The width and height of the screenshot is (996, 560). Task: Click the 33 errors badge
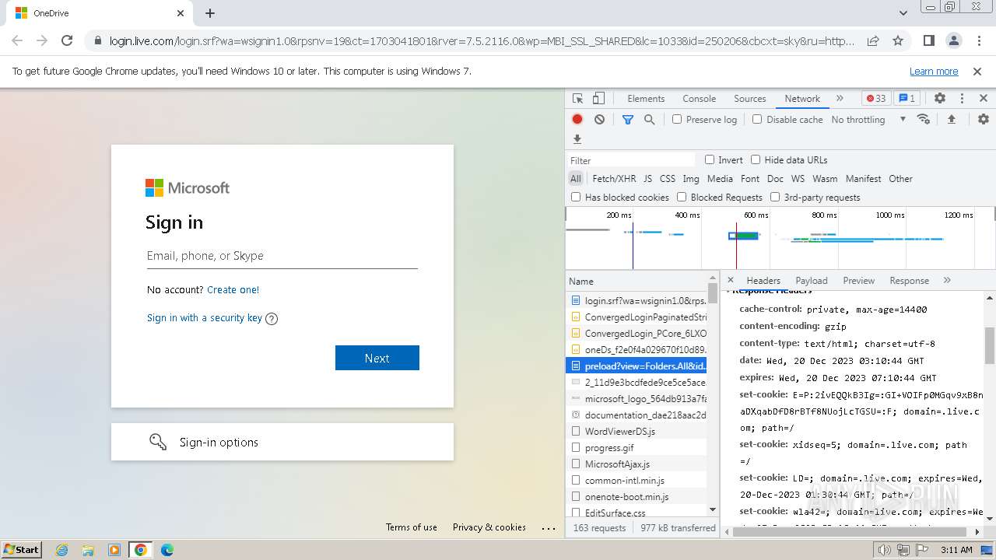[876, 99]
